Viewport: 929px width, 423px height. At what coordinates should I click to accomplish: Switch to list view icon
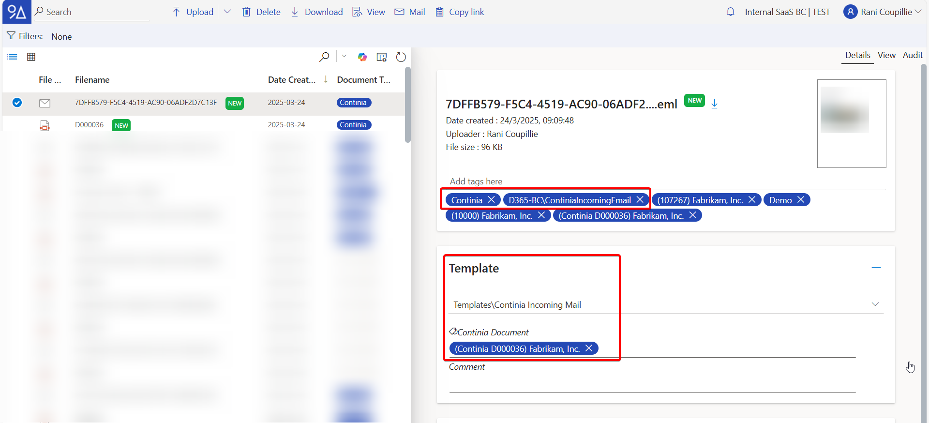pos(13,57)
